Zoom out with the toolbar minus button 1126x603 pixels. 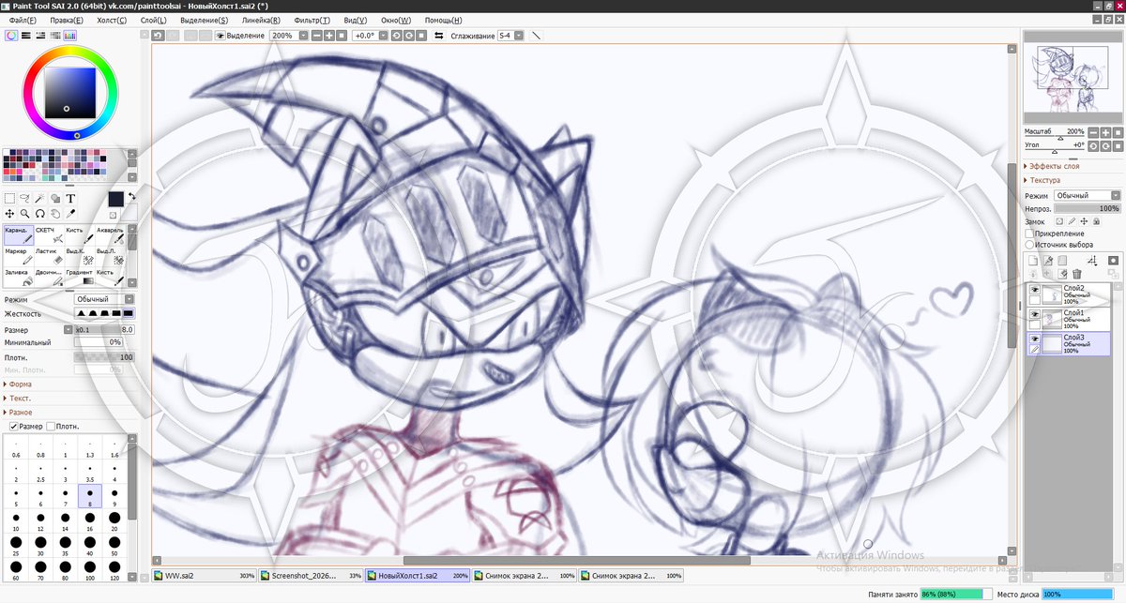coord(317,36)
